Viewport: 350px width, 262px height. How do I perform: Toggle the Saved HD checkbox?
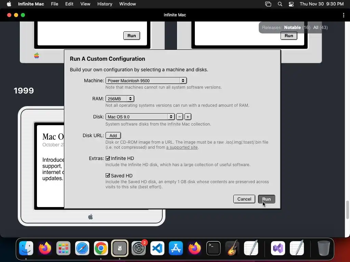coord(108,176)
